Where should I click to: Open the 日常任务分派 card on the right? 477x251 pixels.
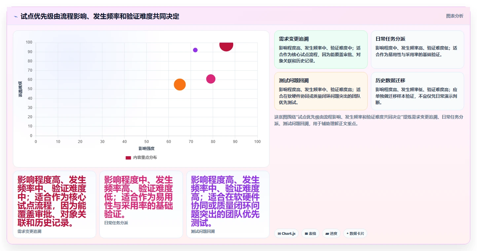coord(418,50)
